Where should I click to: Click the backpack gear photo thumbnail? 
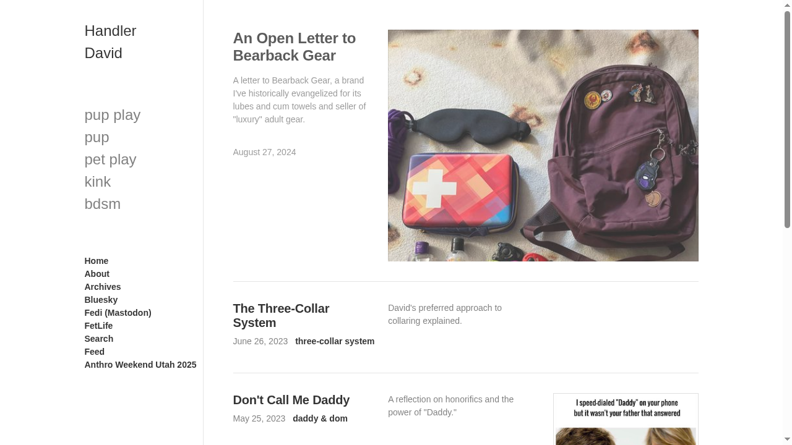pyautogui.click(x=543, y=145)
